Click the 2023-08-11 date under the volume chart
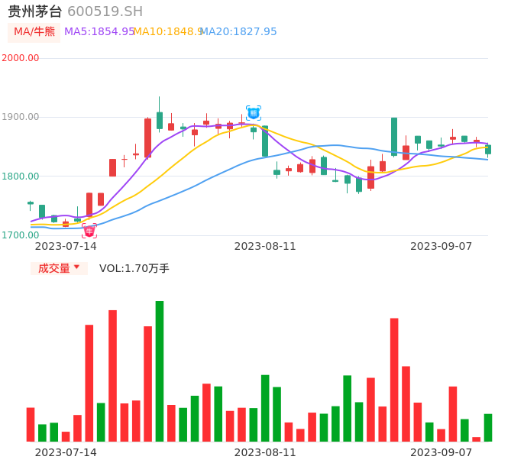The height and width of the screenshot is (463, 524). click(265, 452)
